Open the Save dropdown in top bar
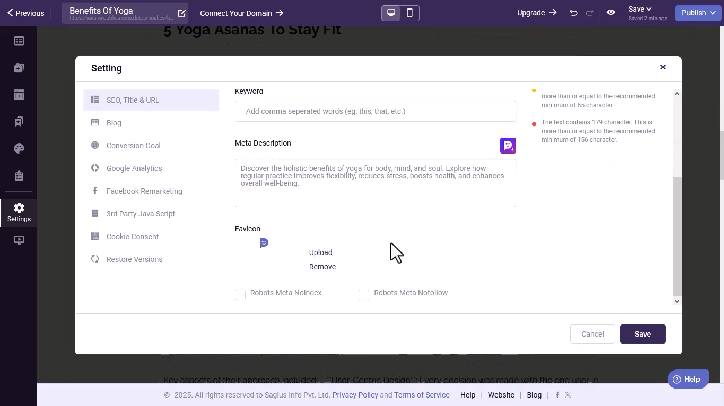 pyautogui.click(x=640, y=9)
